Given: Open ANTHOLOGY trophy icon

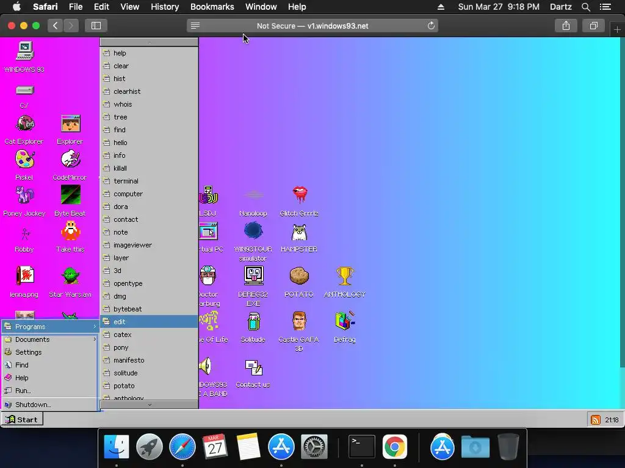Looking at the screenshot, I should click(345, 282).
